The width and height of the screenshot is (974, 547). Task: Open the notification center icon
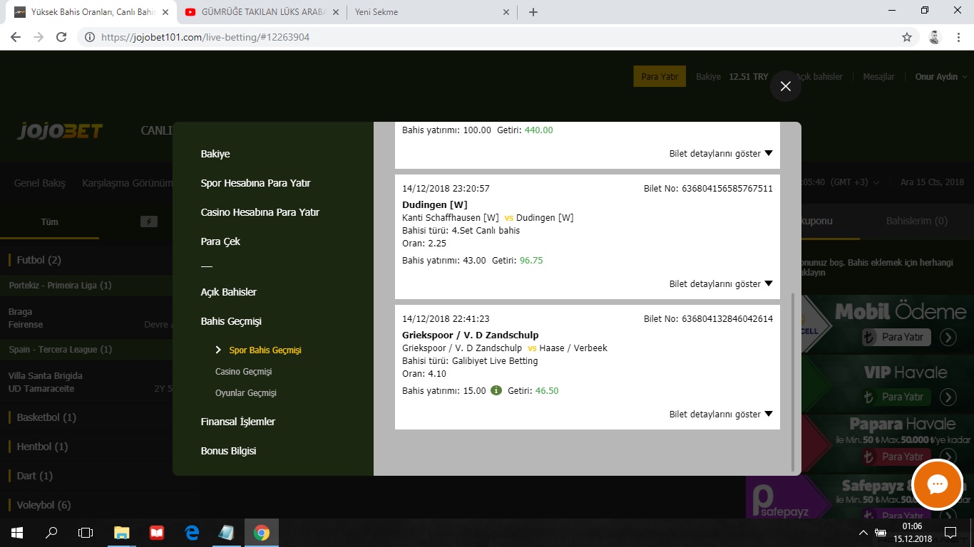point(950,532)
